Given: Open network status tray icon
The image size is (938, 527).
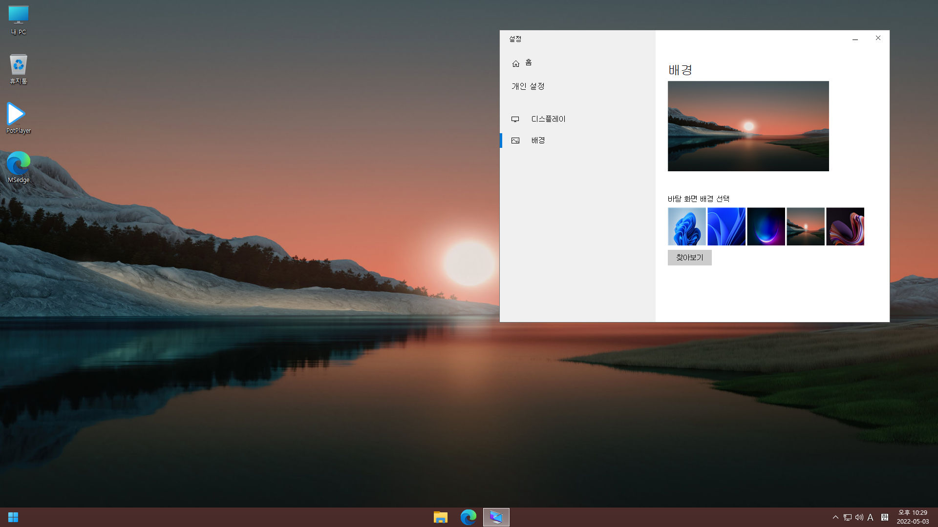Looking at the screenshot, I should (x=847, y=517).
